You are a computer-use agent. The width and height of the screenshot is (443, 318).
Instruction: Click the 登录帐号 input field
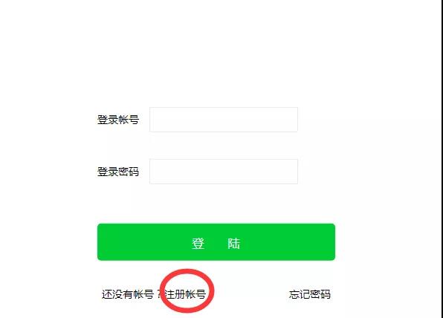224,120
